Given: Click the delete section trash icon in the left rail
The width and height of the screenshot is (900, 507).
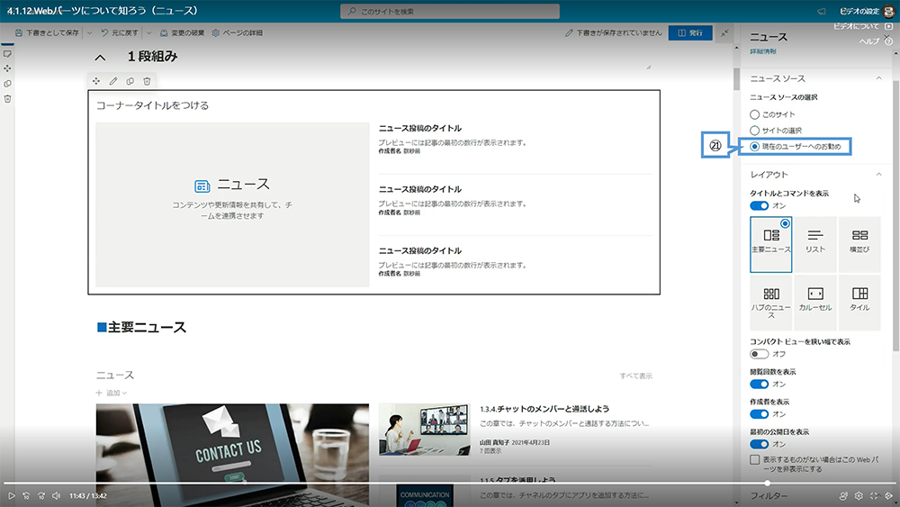Looking at the screenshot, I should (7, 99).
